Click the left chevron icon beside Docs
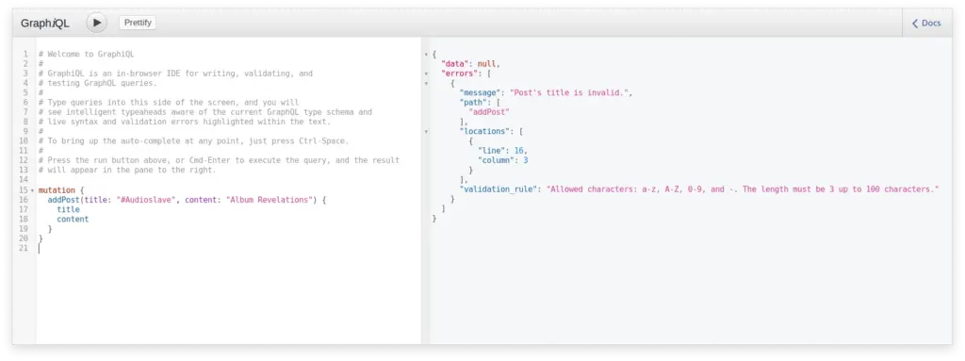965x361 pixels. [x=914, y=24]
